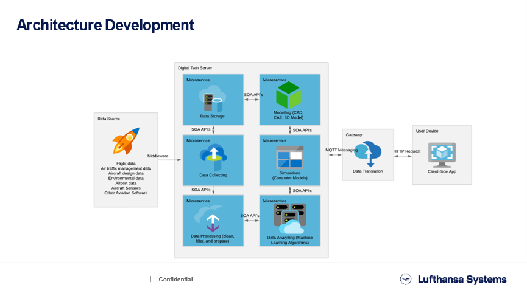Screen dimensions: 527x296
Task: Click the Confidential footer text
Action: coord(176,279)
